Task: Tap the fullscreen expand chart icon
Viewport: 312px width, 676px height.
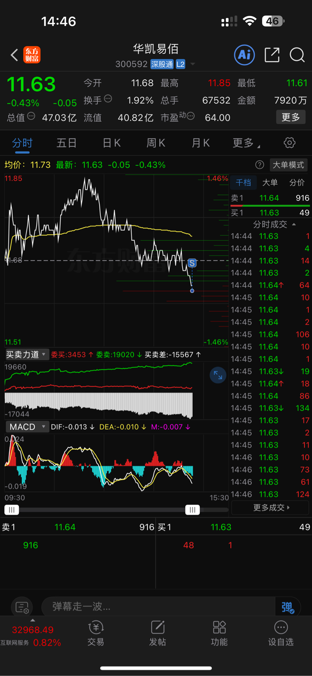Action: (x=218, y=375)
